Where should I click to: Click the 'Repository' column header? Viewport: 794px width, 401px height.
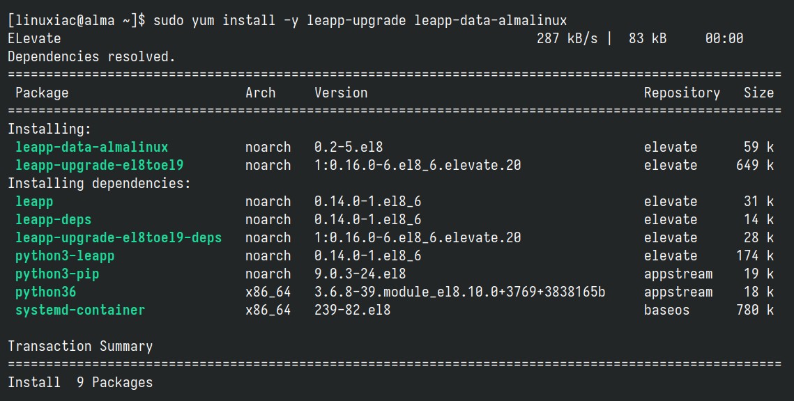[682, 93]
